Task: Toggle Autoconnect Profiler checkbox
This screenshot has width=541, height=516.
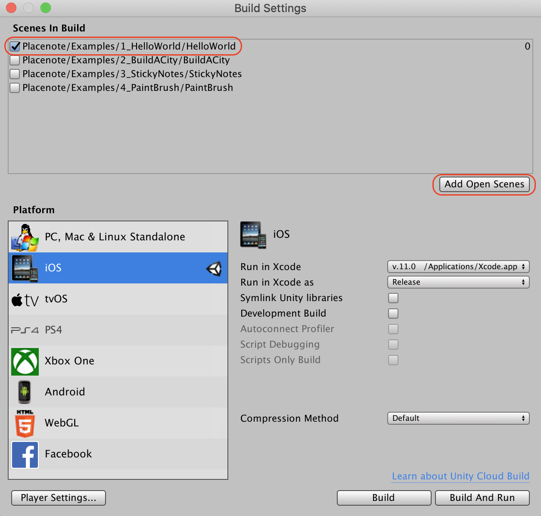Action: coord(393,329)
